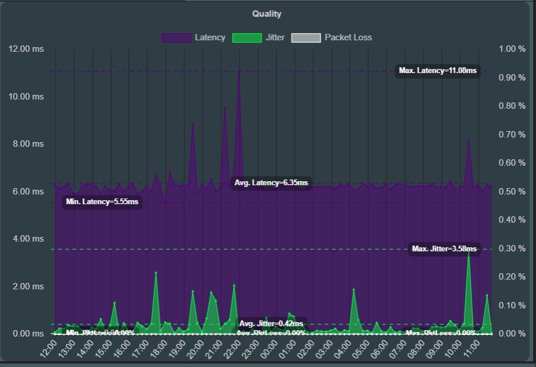
Task: Click the 12.00 ms left axis label
Action: [x=26, y=49]
